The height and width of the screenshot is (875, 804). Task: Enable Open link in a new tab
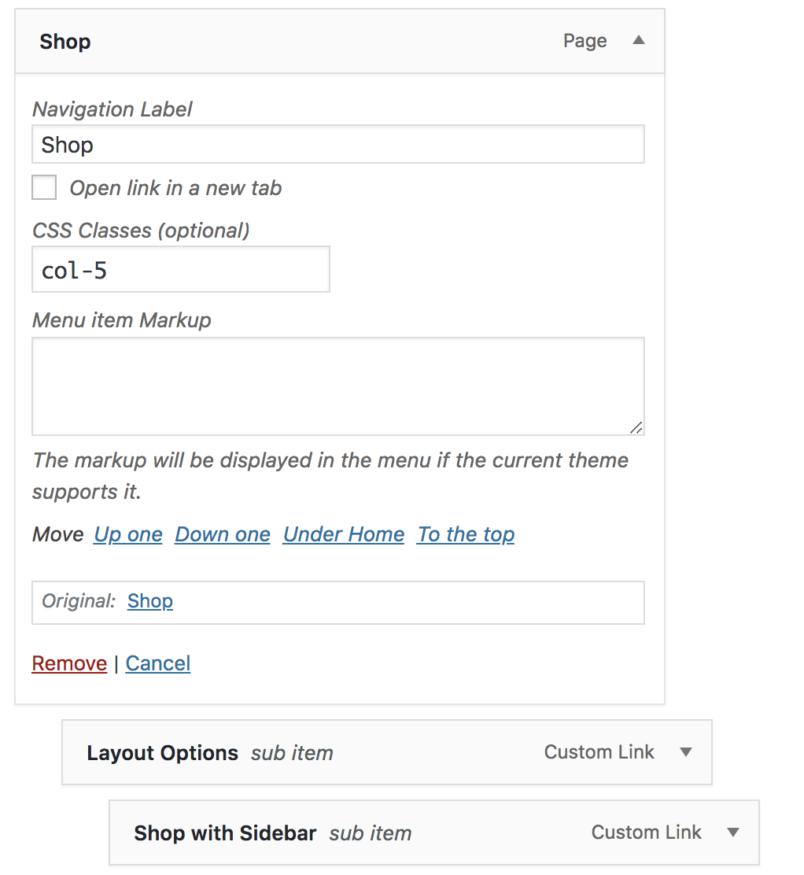coord(44,187)
